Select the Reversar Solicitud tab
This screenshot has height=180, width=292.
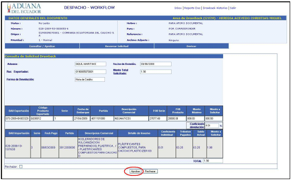117,46
